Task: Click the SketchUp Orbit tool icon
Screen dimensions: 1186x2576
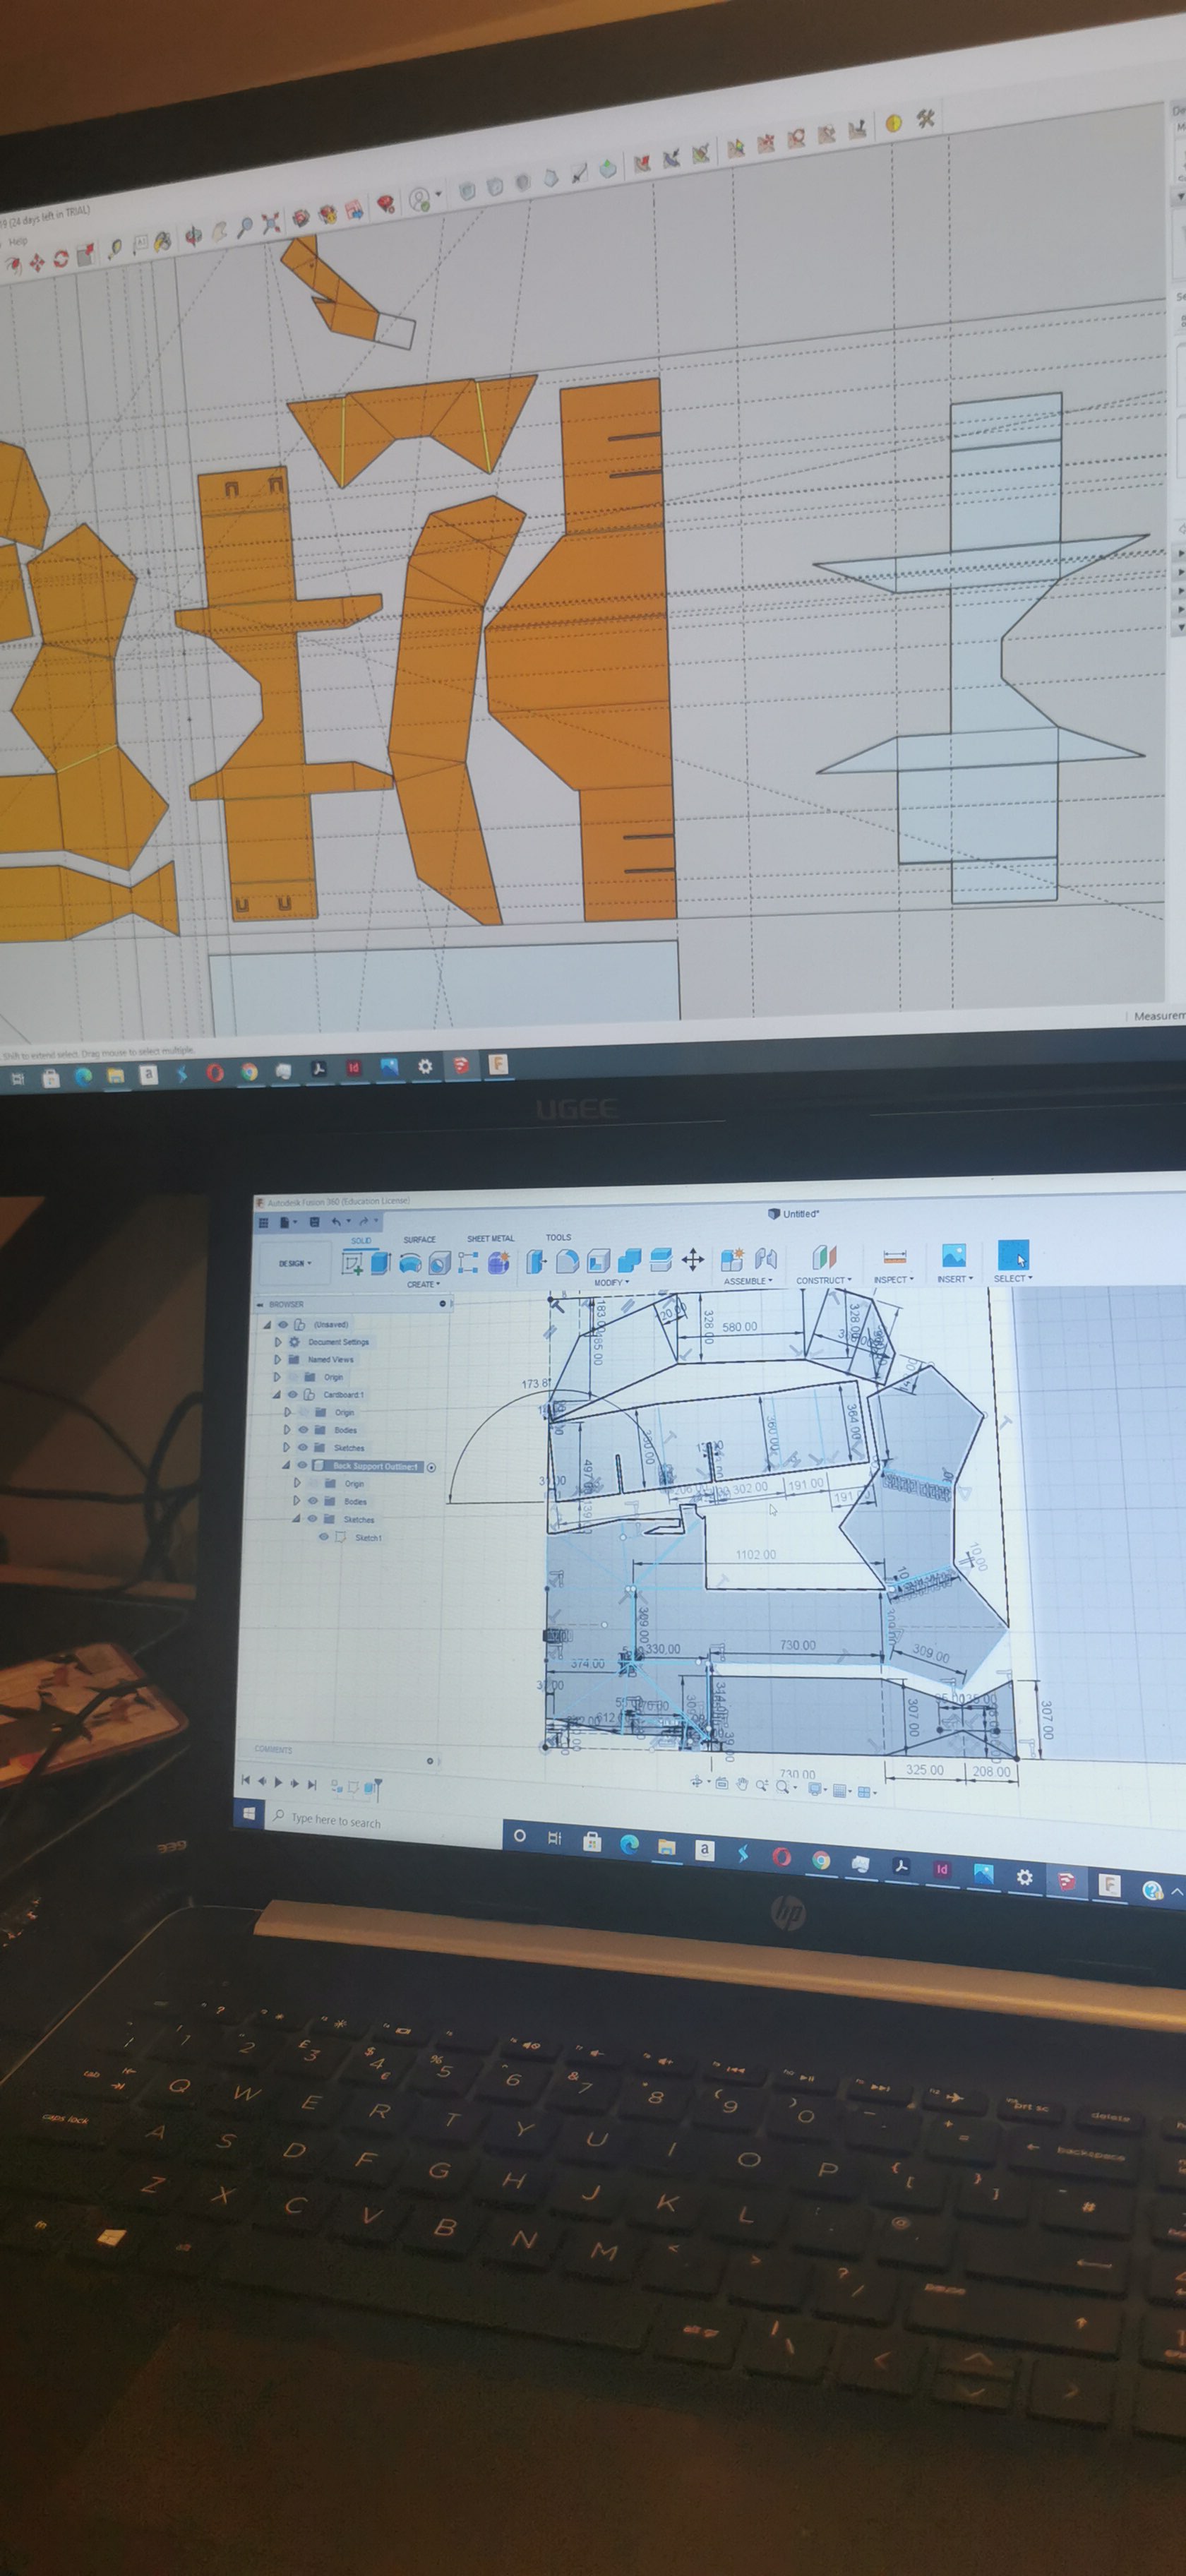Action: pyautogui.click(x=193, y=236)
